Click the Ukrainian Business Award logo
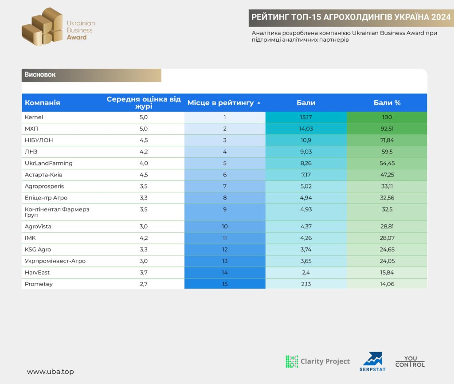Image resolution: width=454 pixels, height=384 pixels. coord(59,27)
